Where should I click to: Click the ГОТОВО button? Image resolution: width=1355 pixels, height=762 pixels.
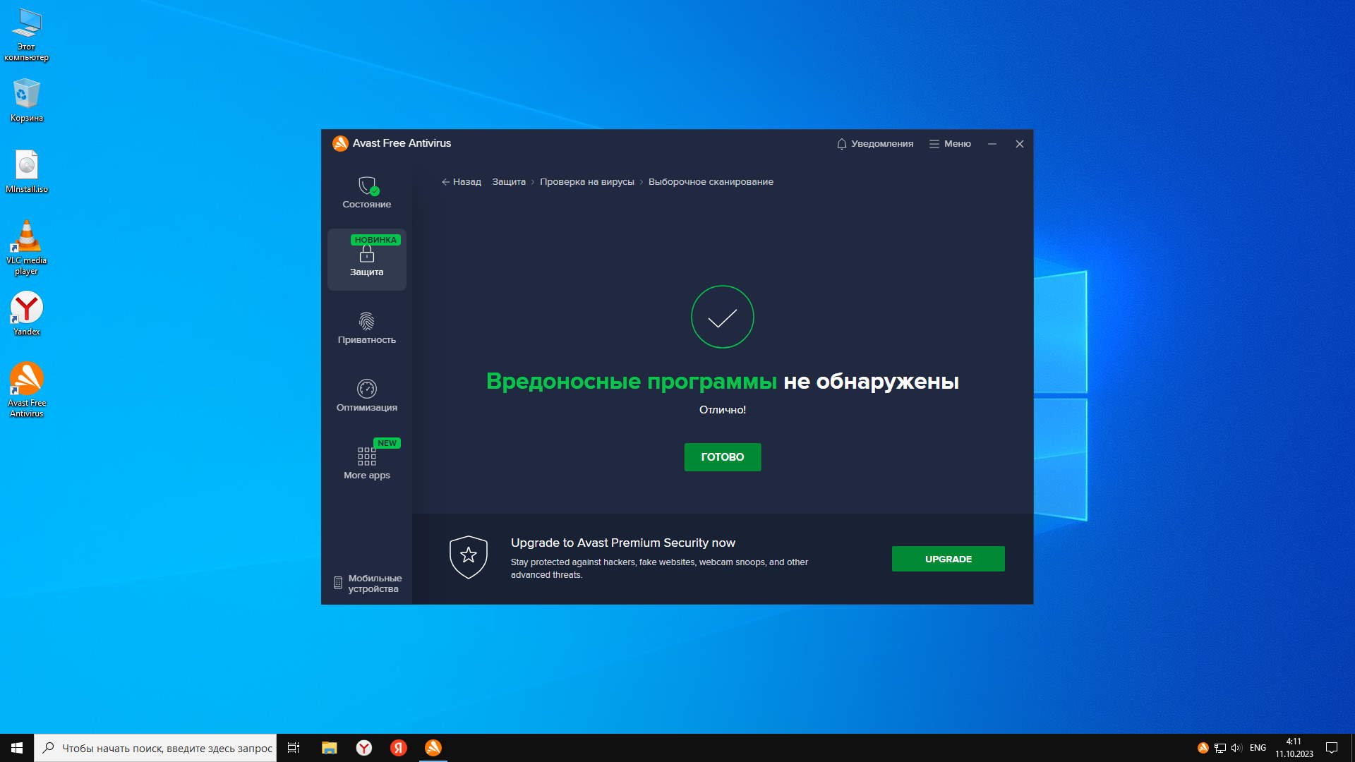(722, 457)
